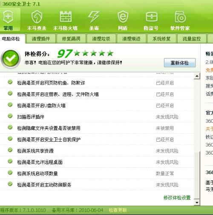
Task: Click the five-star rating
Action: (x=94, y=53)
